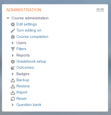Screen dimensions: 111x115
Task: Click the Restore download tray icon
Action: tap(13, 87)
